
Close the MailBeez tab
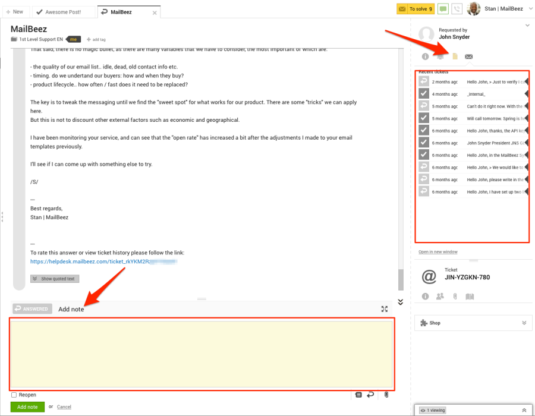click(x=155, y=13)
